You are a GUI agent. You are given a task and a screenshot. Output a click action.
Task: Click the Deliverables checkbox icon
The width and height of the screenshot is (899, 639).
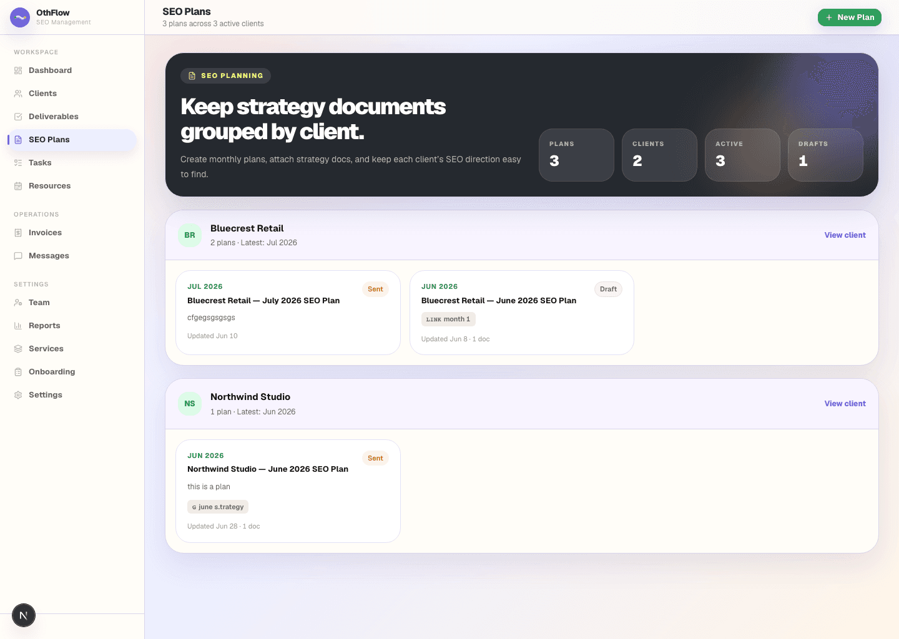tap(18, 117)
